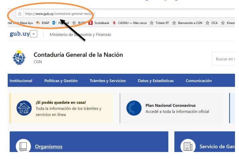239x159 pixels.
Task: Click the padlock icon in address bar
Action: click(x=20, y=14)
